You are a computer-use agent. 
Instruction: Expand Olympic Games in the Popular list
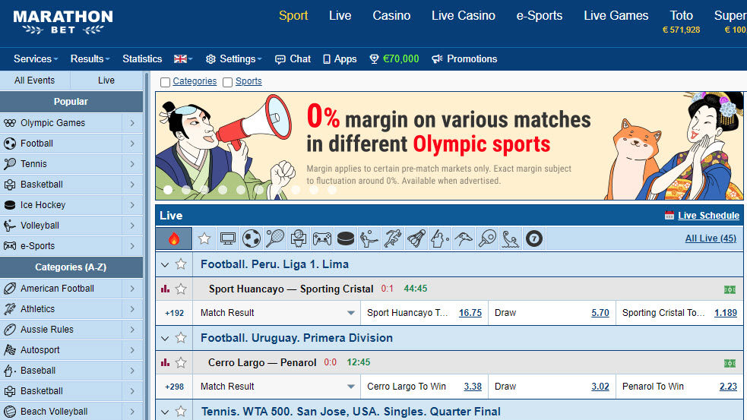(x=132, y=123)
